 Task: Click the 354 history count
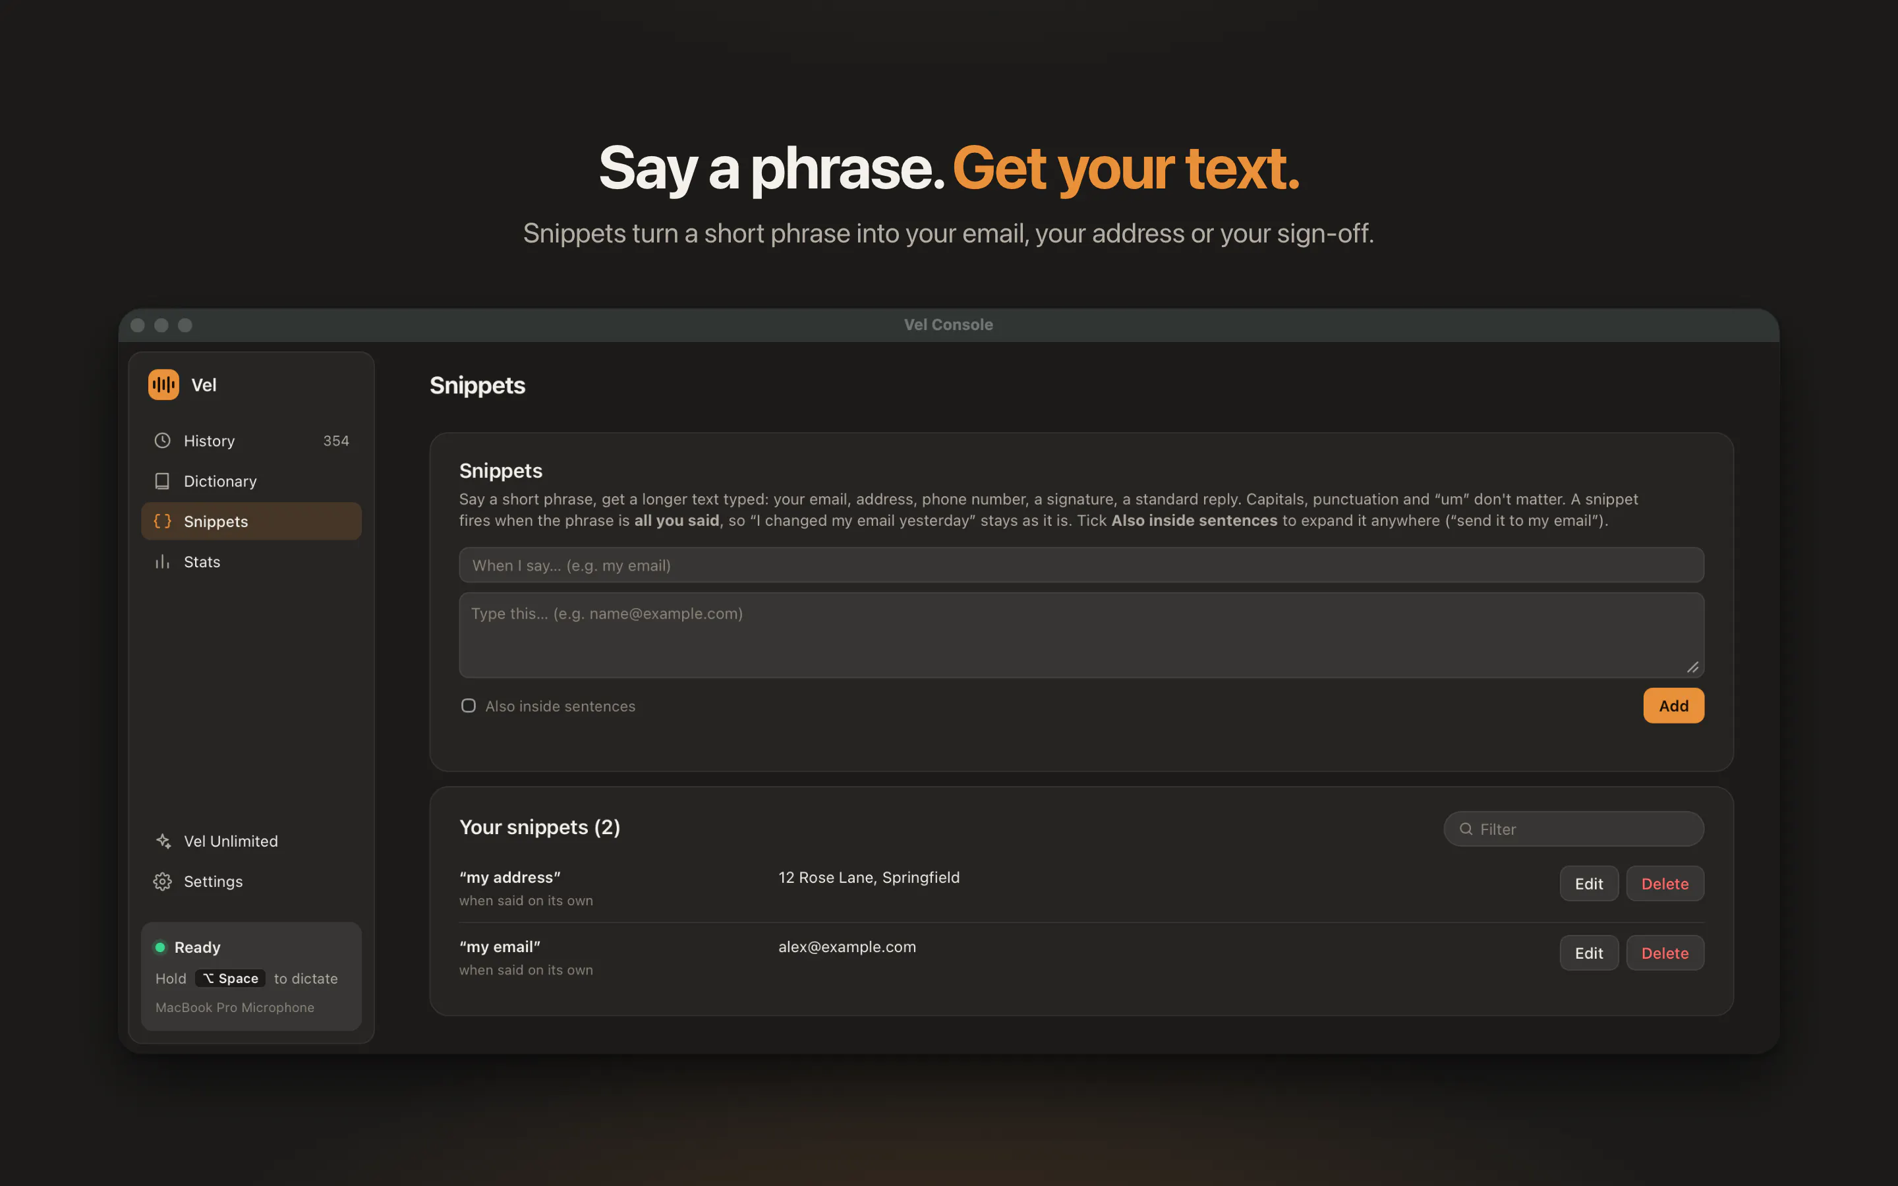(x=335, y=441)
